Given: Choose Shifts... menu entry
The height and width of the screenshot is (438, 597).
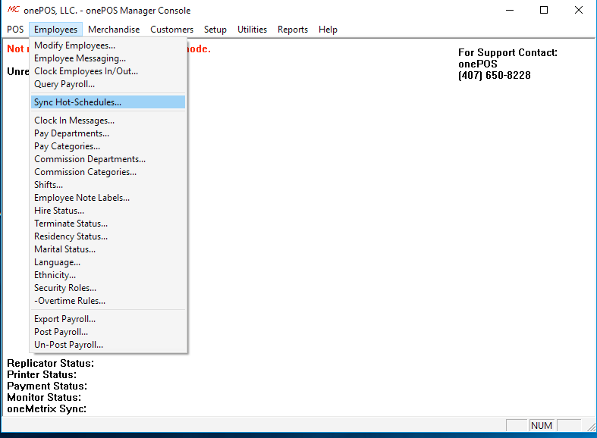Looking at the screenshot, I should click(x=108, y=185).
